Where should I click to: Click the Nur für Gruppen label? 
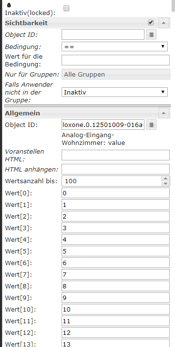[x=32, y=74]
